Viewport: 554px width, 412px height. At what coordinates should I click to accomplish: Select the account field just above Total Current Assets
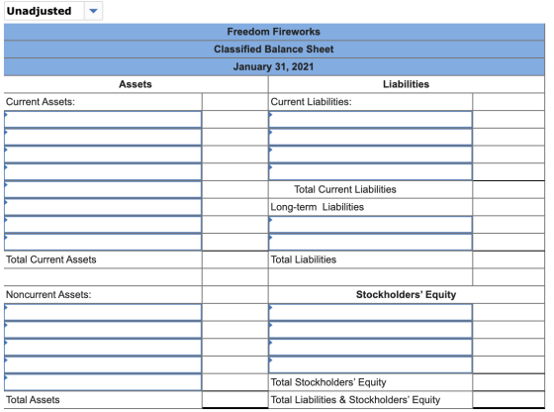point(103,243)
